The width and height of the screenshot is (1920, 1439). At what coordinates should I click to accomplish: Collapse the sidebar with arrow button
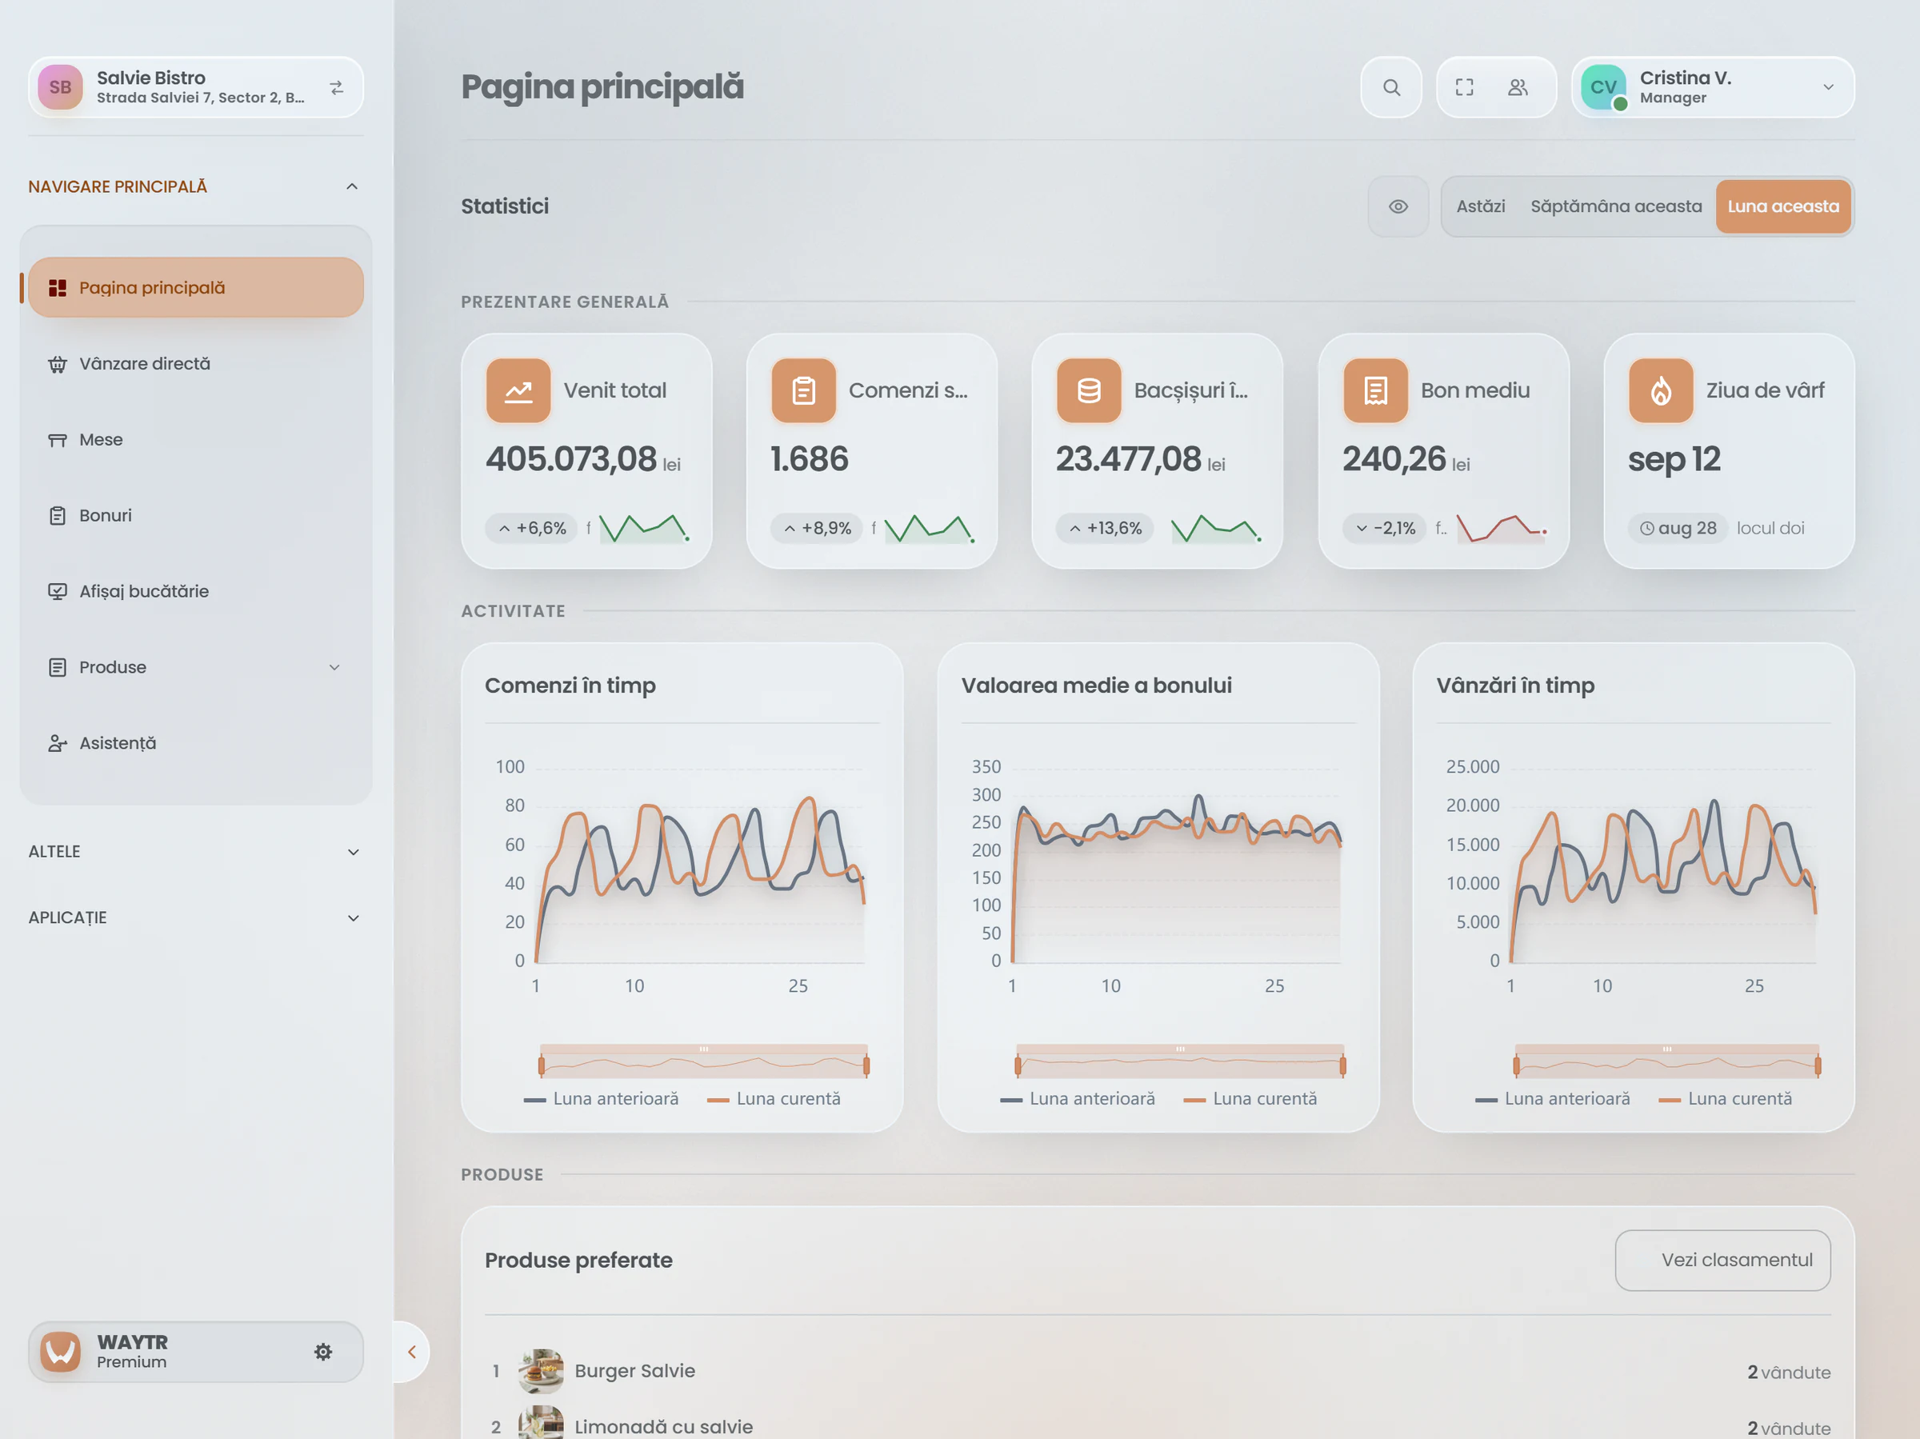[x=411, y=1351]
